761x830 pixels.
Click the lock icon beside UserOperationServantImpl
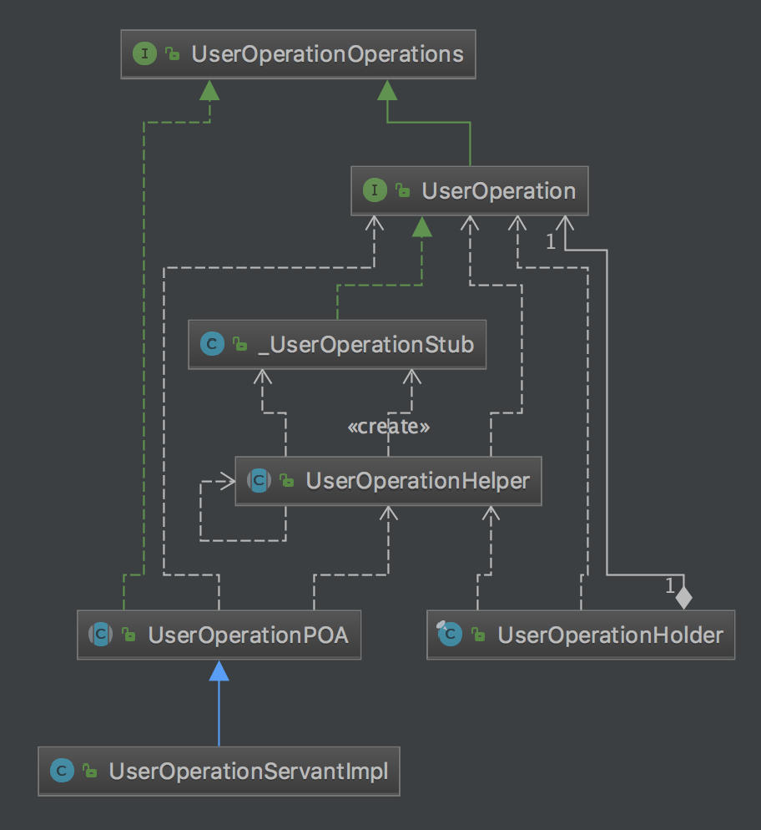[x=90, y=771]
